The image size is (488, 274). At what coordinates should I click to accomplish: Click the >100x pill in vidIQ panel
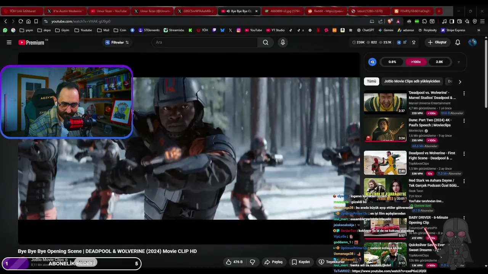416,62
